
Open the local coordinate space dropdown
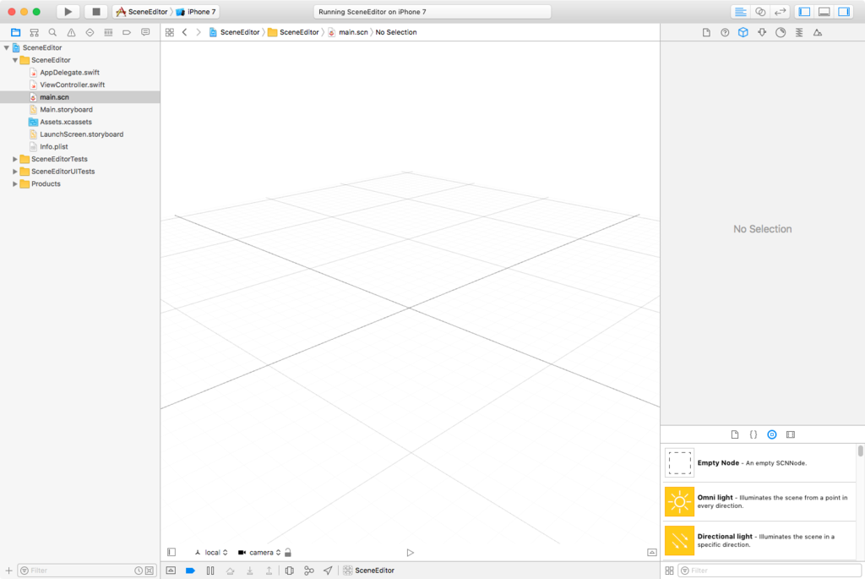click(x=210, y=553)
